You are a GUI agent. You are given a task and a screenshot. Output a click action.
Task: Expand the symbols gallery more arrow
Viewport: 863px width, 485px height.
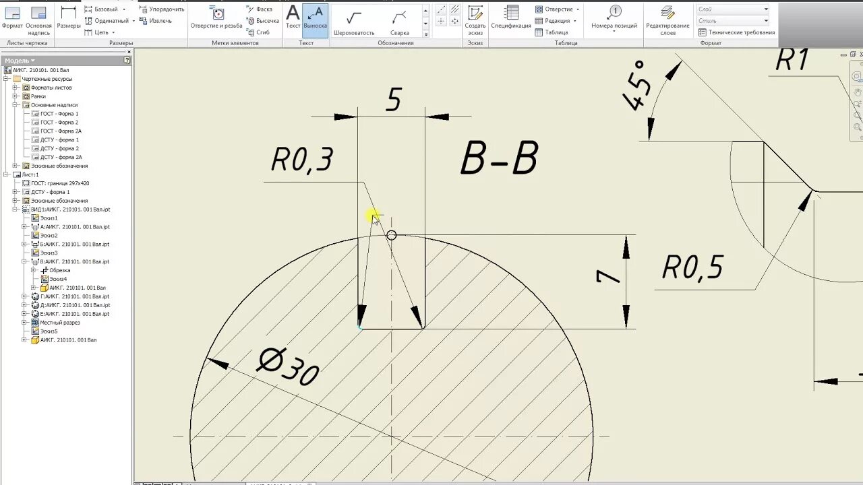[425, 34]
